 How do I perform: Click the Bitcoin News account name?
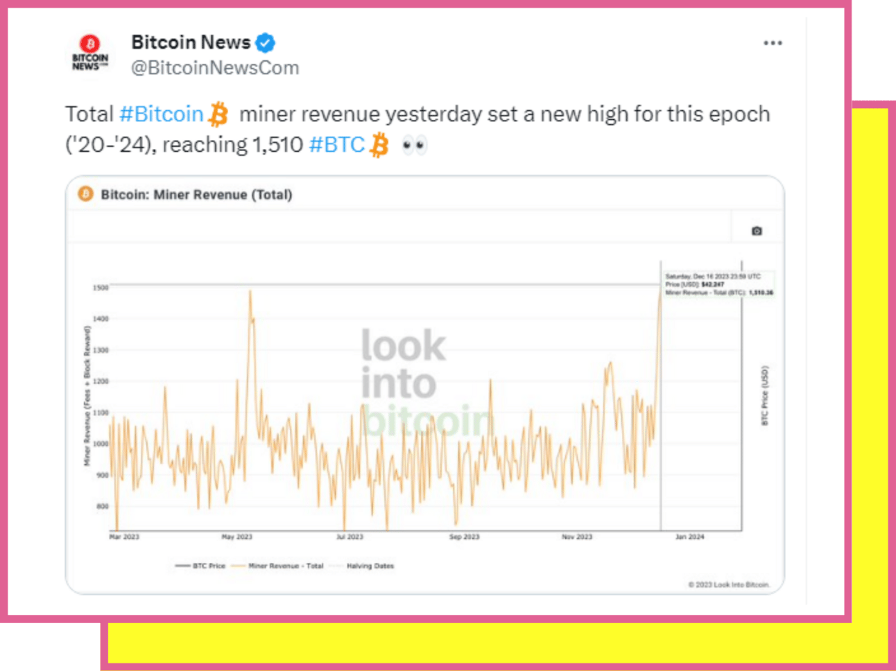[191, 42]
